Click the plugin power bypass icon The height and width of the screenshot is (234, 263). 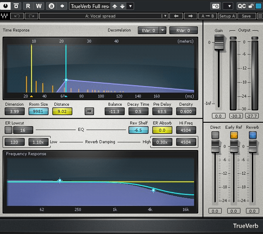(x=6, y=6)
